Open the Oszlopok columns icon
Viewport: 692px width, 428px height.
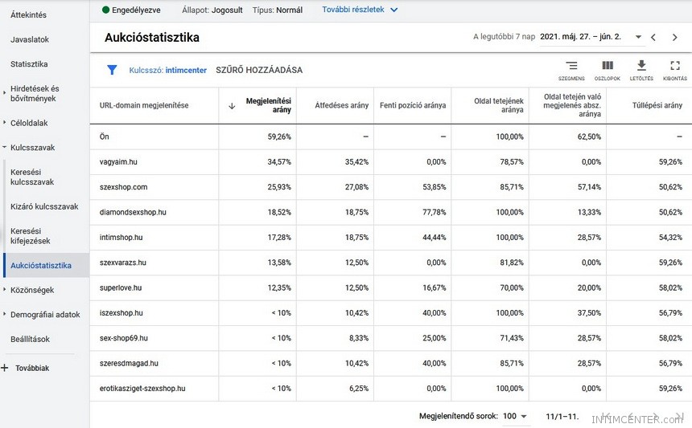click(608, 66)
